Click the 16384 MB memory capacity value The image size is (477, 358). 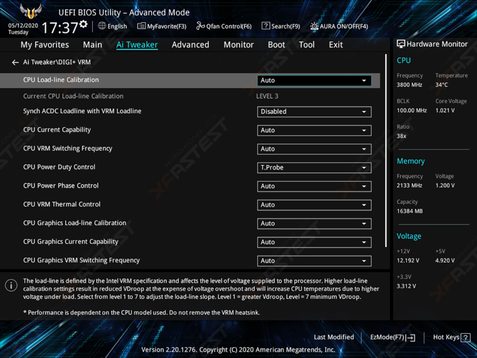(410, 211)
